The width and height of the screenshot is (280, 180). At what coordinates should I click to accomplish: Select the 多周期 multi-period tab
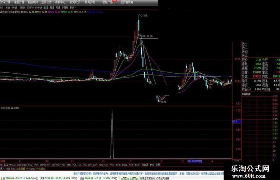[x=65, y=8]
